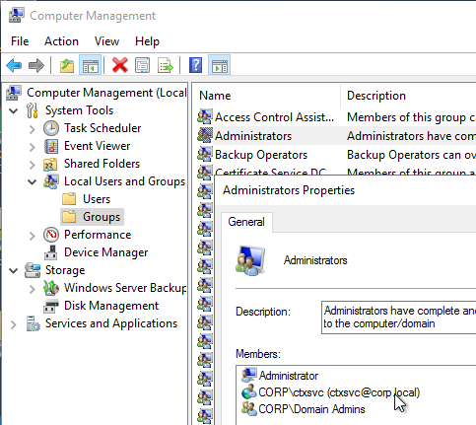Image resolution: width=476 pixels, height=425 pixels.
Task: Click the Shared Folders icon
Action: pyautogui.click(x=50, y=164)
